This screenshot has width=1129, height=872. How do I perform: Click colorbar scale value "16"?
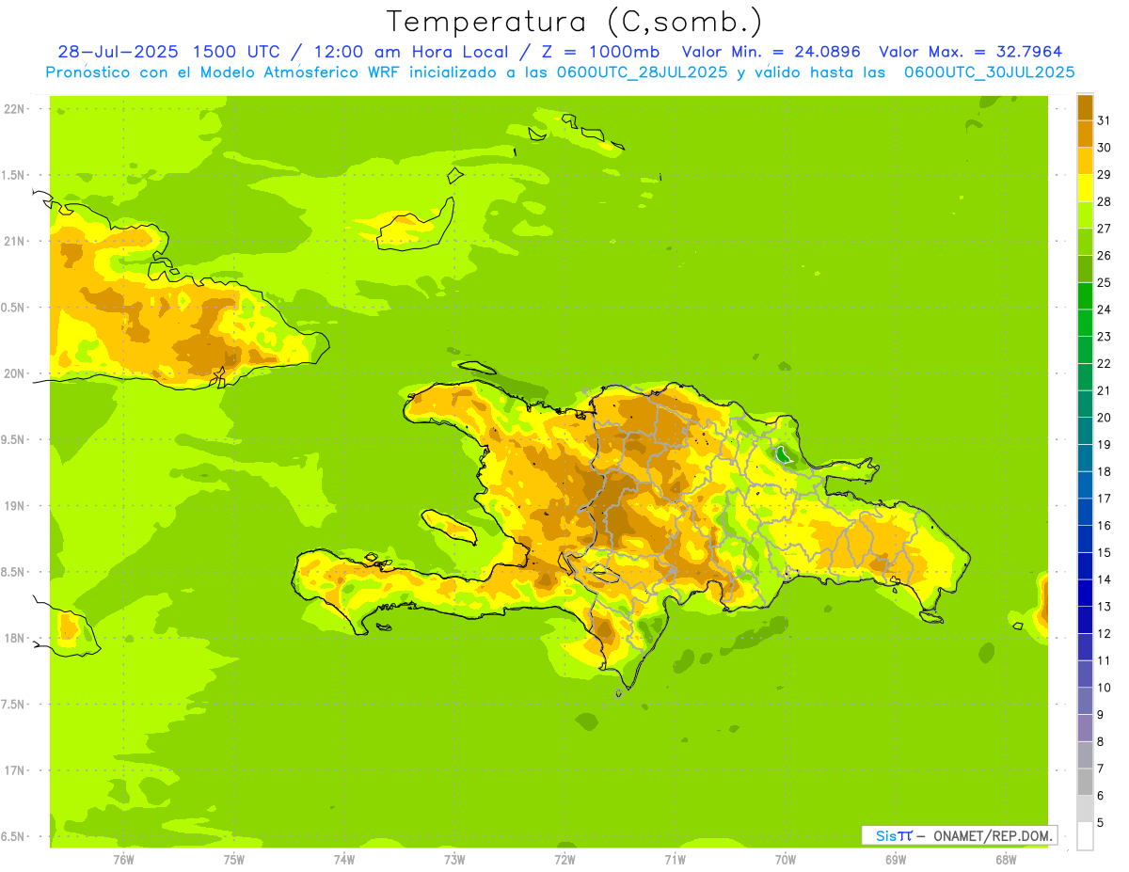tap(1104, 526)
